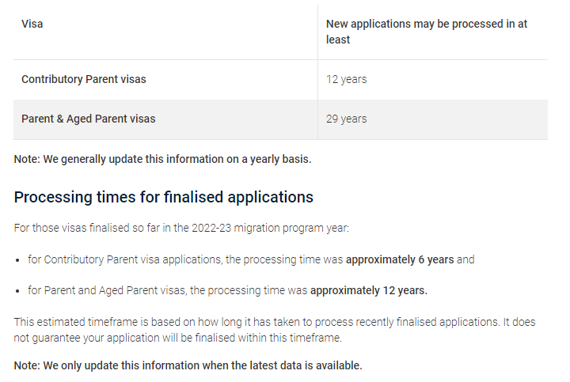
Task: Click the shaded Parent & Aged Parent row
Action: click(x=280, y=119)
